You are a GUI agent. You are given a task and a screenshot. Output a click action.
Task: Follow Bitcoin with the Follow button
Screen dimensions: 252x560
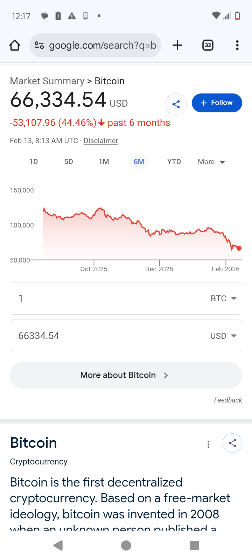217,103
